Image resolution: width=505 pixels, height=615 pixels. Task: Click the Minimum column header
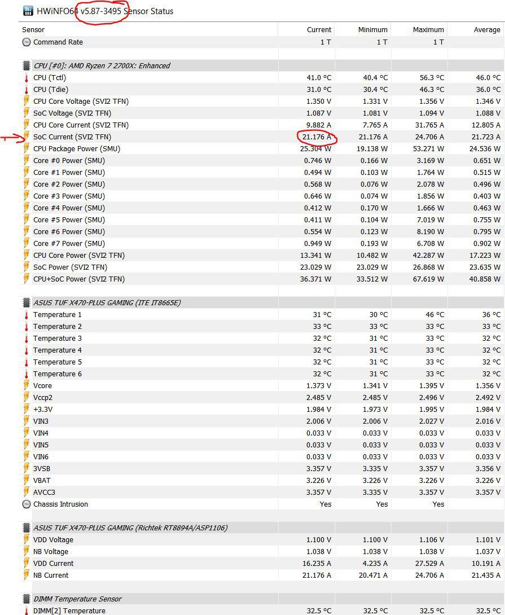pyautogui.click(x=373, y=30)
